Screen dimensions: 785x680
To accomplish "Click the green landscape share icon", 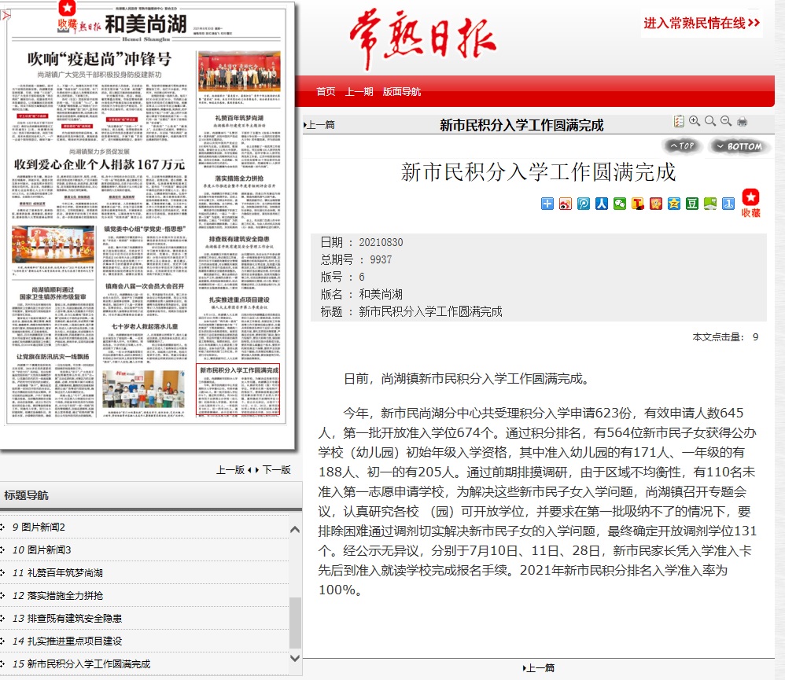I will click(x=710, y=204).
